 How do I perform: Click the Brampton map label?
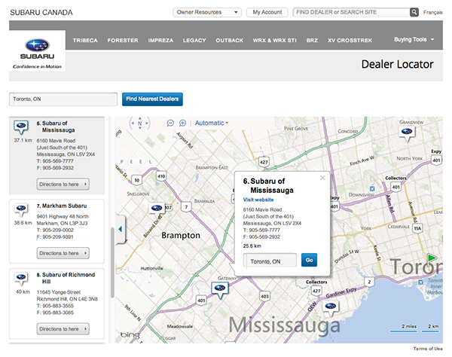click(x=181, y=236)
